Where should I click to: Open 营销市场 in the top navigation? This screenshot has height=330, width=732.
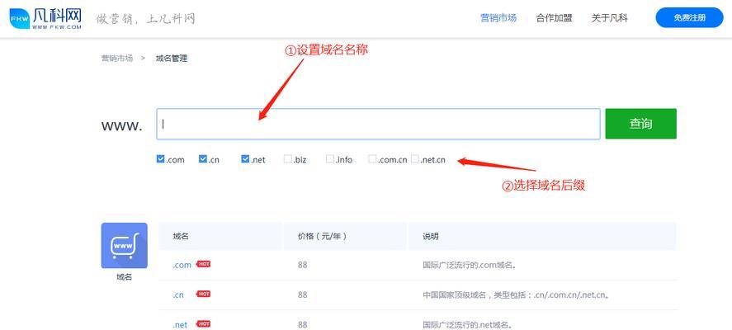click(498, 18)
